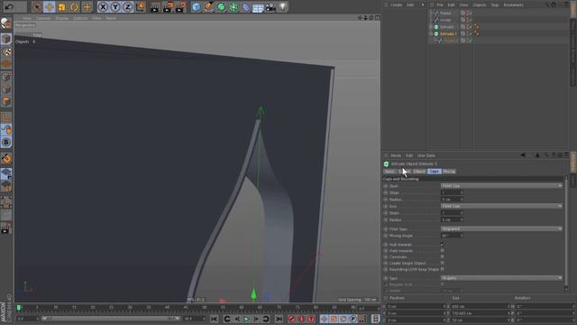The height and width of the screenshot is (325, 577).
Task: Select the spline Pen tool
Action: click(208, 6)
